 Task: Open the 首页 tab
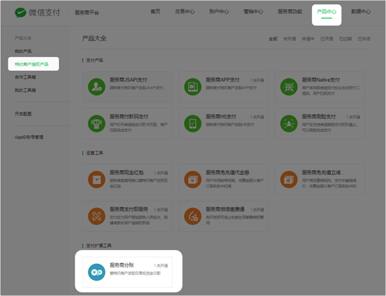155,12
